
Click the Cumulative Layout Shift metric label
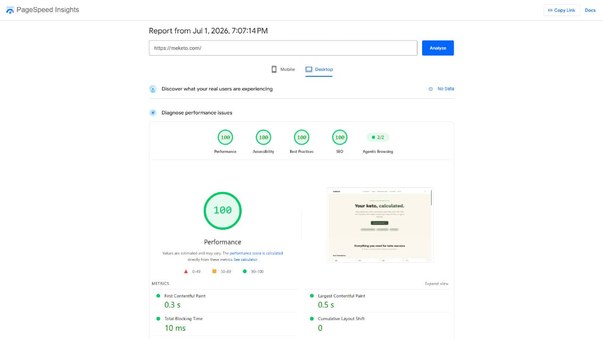click(x=341, y=319)
